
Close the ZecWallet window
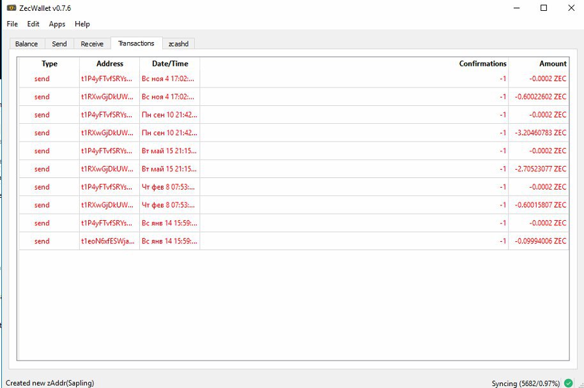571,8
